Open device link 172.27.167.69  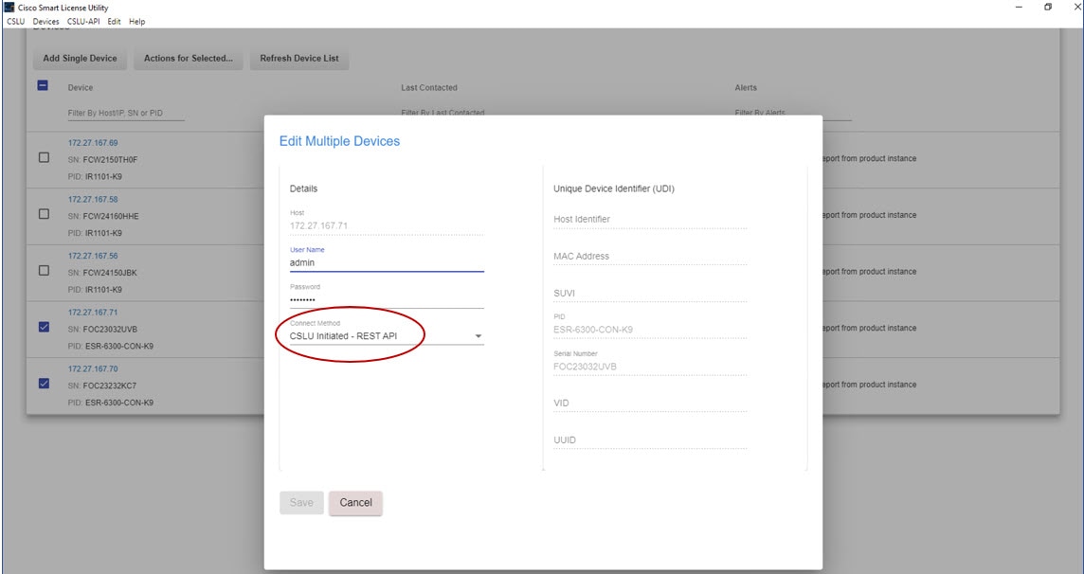93,143
